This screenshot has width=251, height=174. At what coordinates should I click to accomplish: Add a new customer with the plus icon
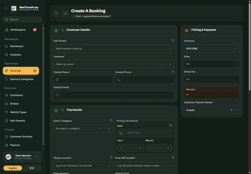pos(170,64)
